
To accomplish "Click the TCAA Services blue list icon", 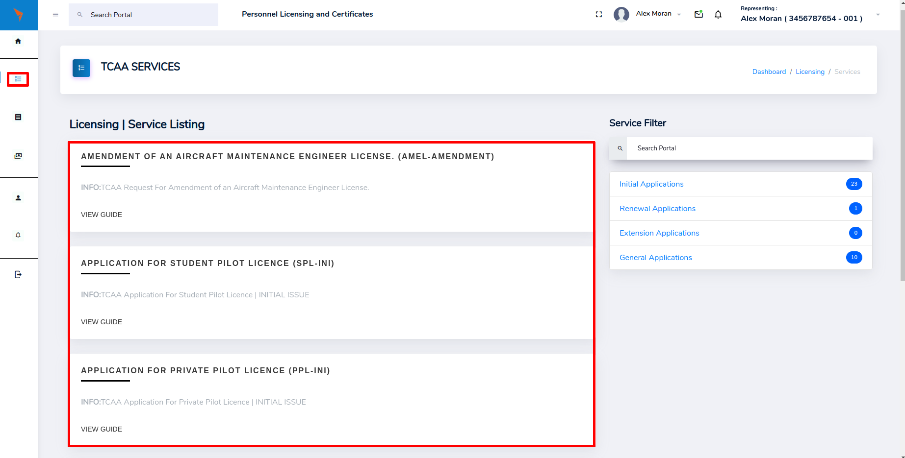I will click(x=81, y=68).
